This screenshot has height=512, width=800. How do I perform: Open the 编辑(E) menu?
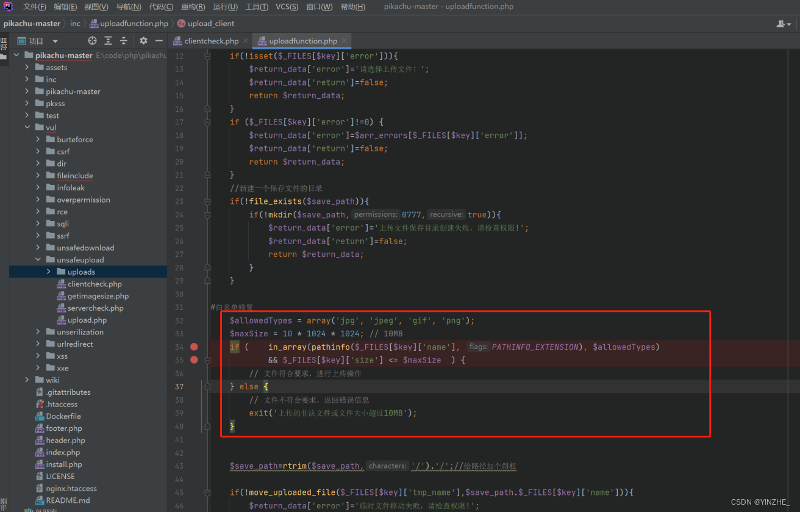click(65, 7)
